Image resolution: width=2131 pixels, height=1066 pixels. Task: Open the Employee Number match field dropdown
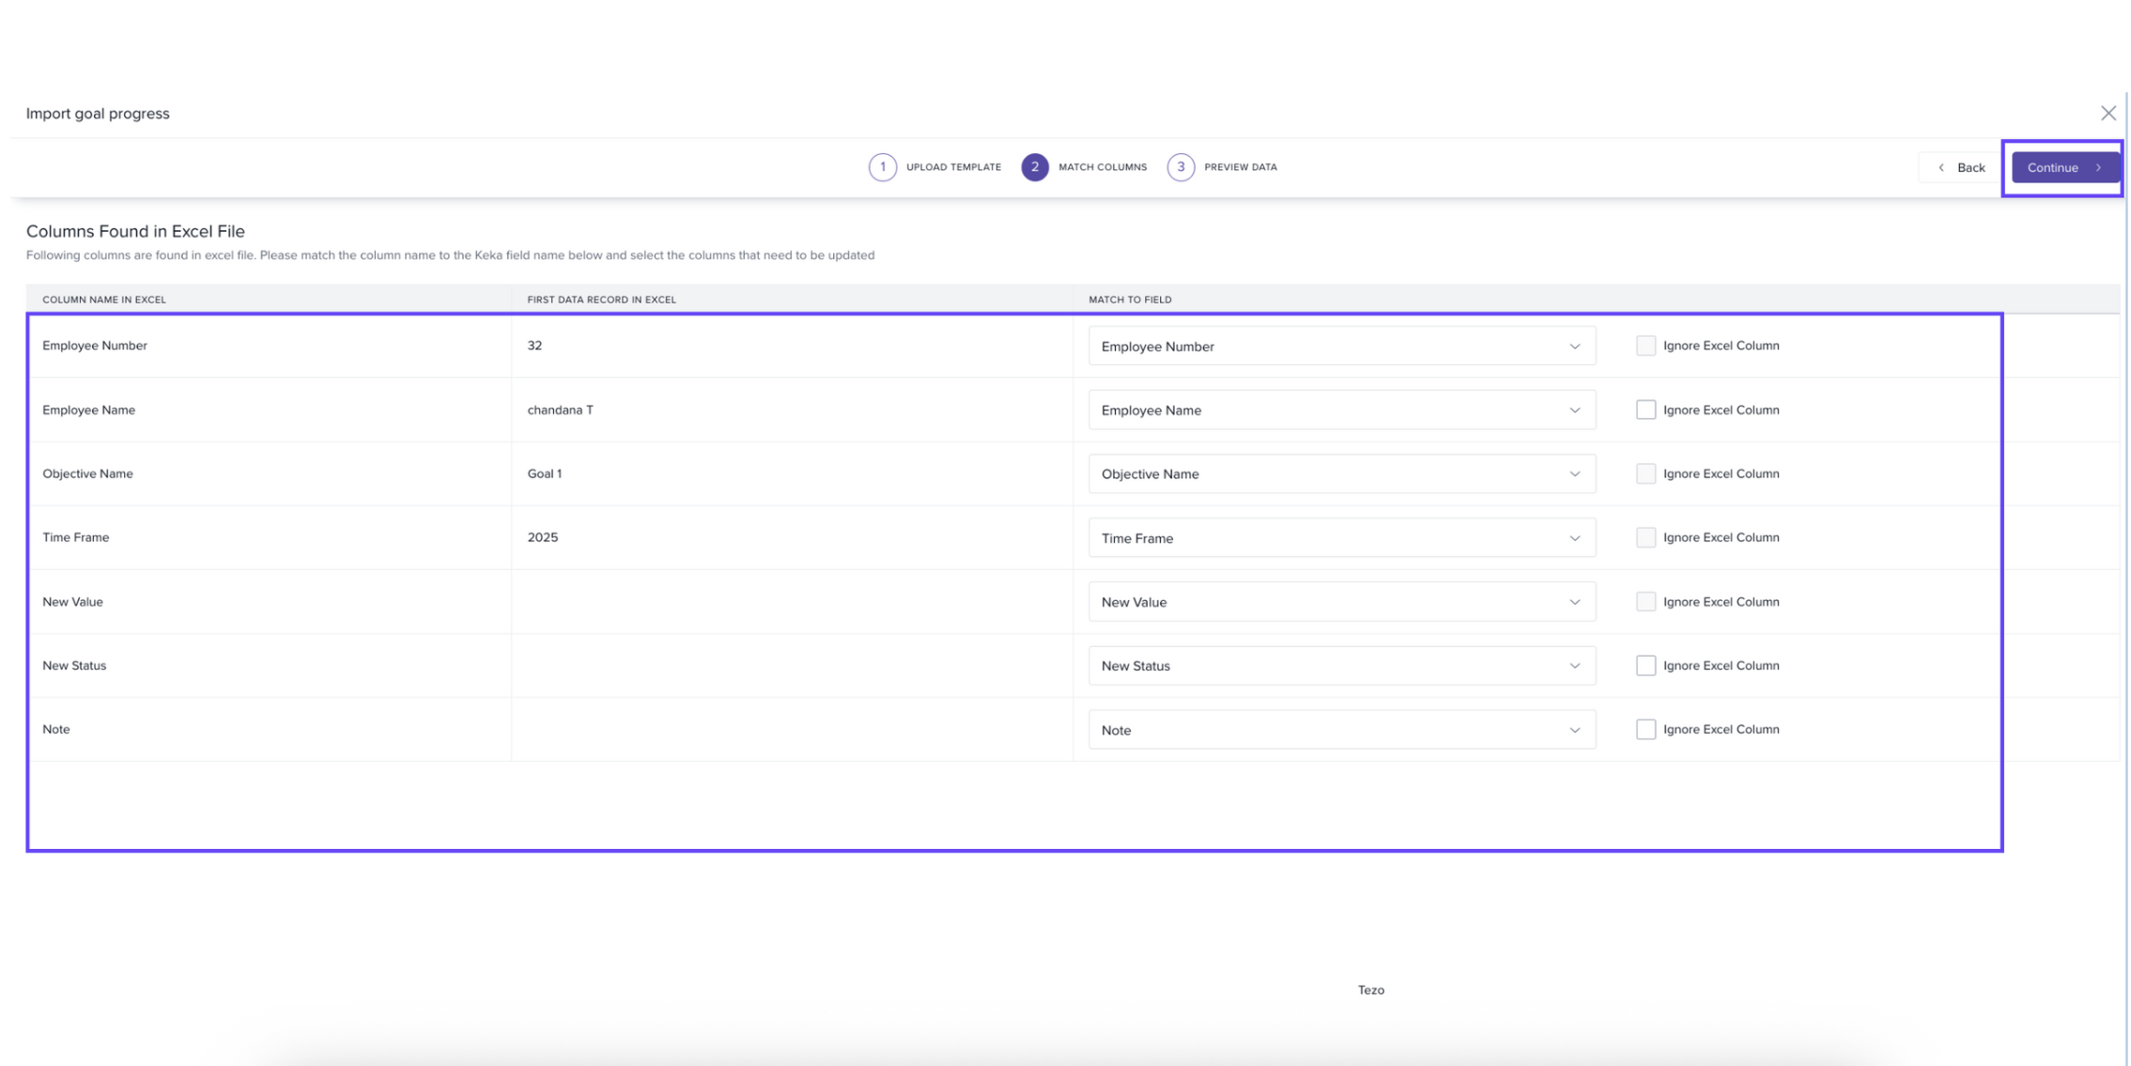[x=1340, y=347]
